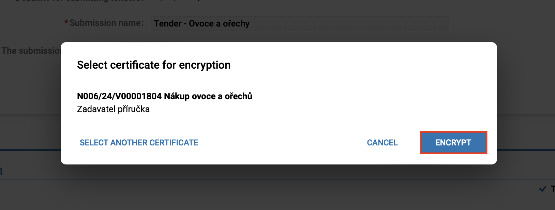Click the dark separator line under the blue heading
Image resolution: width=555 pixels, height=210 pixels.
coord(273,179)
